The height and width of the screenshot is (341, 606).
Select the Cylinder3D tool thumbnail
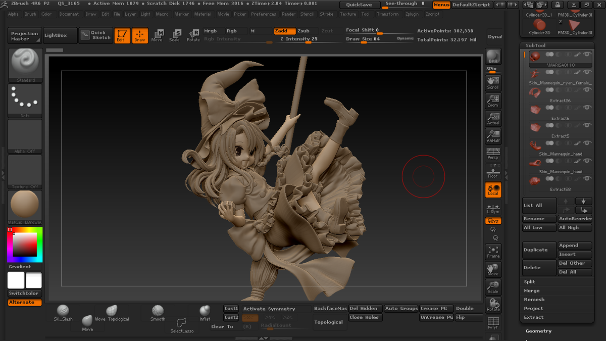pyautogui.click(x=539, y=26)
